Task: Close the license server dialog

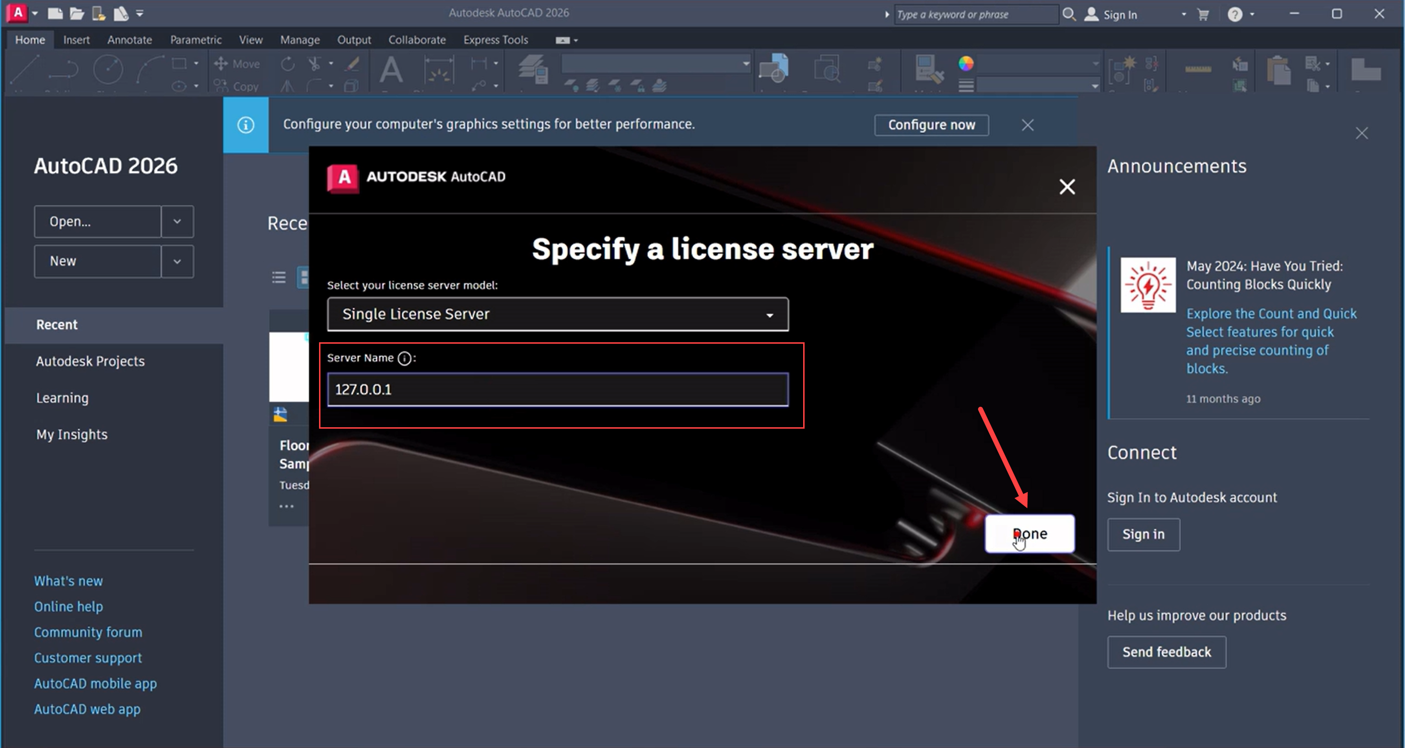Action: (x=1067, y=187)
